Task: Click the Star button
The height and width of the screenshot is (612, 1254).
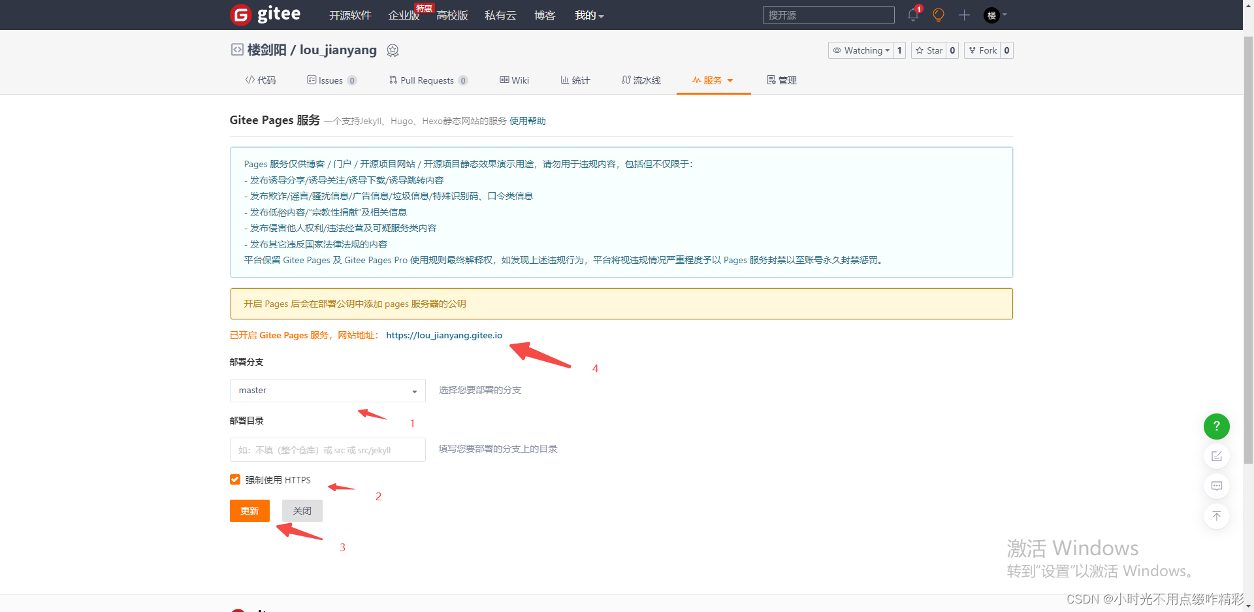Action: tap(929, 50)
